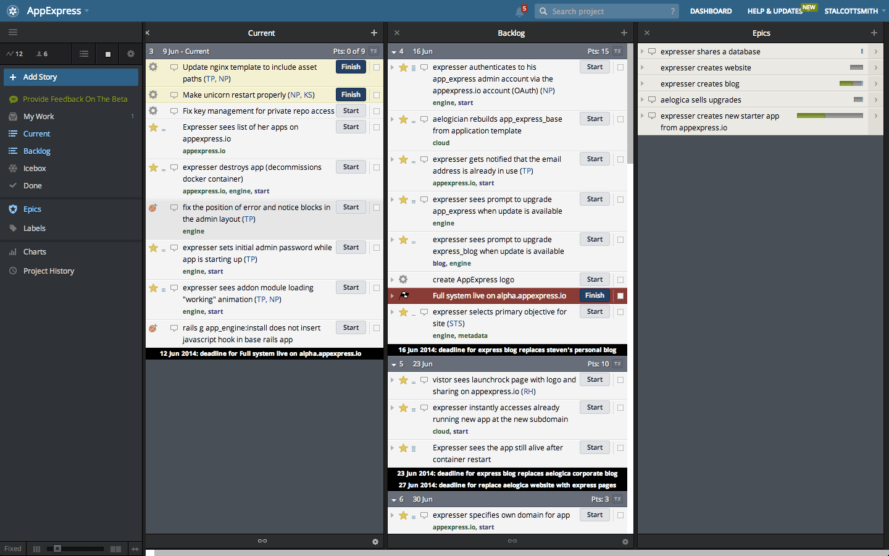
Task: Open comment bubble on Make unicorn restart story
Action: tap(174, 95)
